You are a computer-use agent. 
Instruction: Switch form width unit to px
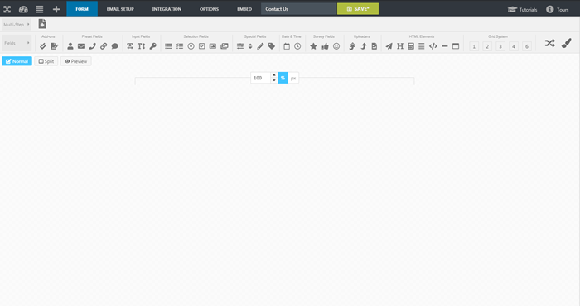(293, 78)
